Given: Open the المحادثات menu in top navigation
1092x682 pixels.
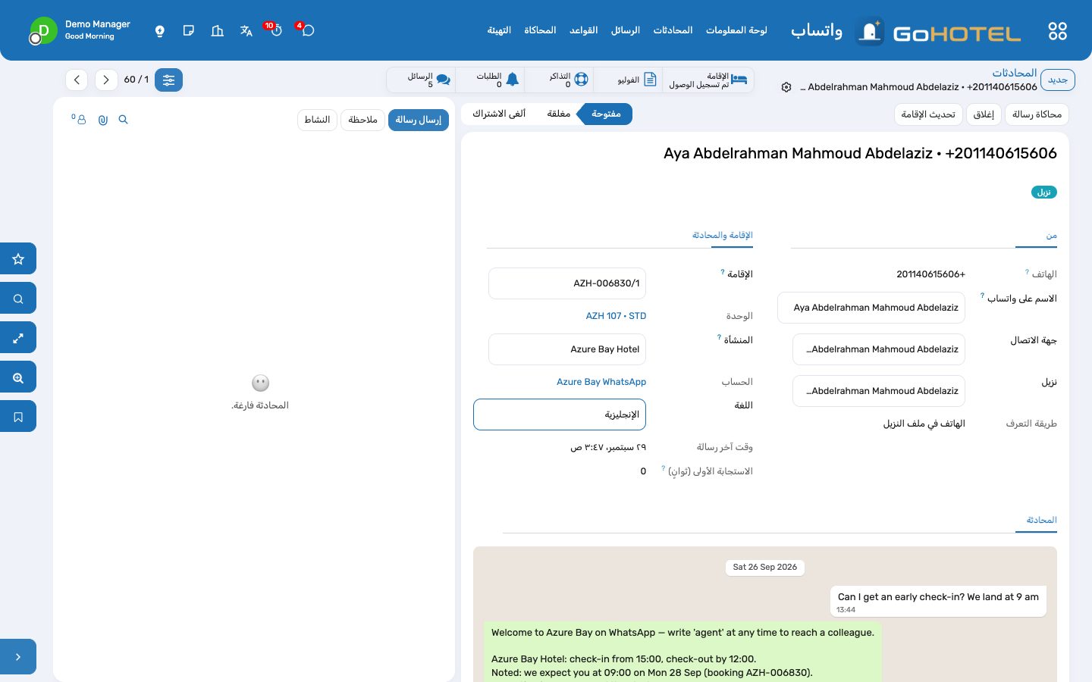Looking at the screenshot, I should pyautogui.click(x=673, y=30).
